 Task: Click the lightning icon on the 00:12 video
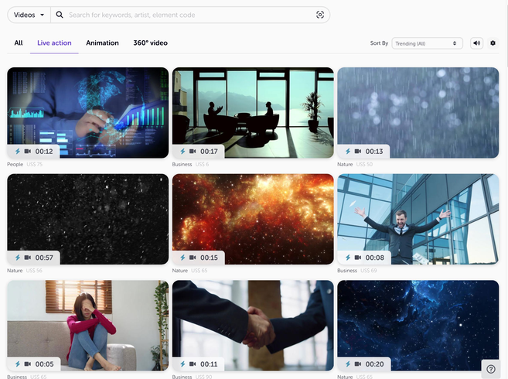[18, 151]
